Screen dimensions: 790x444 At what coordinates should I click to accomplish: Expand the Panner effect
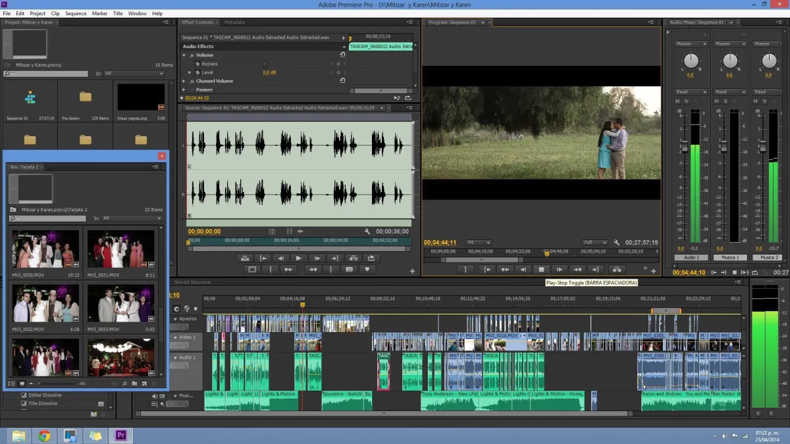click(184, 89)
